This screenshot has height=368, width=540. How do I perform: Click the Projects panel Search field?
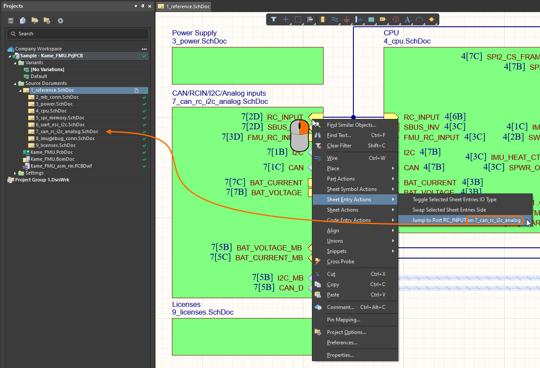click(x=78, y=34)
